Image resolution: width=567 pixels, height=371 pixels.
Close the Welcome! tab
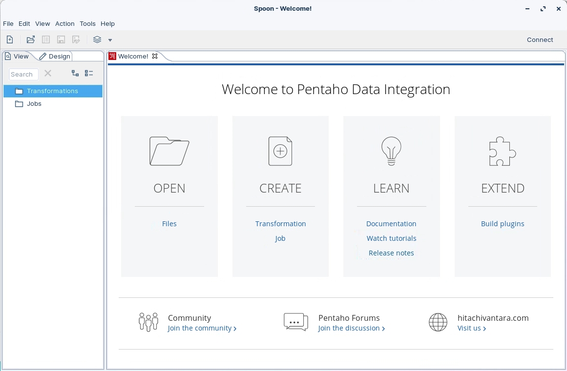(155, 56)
